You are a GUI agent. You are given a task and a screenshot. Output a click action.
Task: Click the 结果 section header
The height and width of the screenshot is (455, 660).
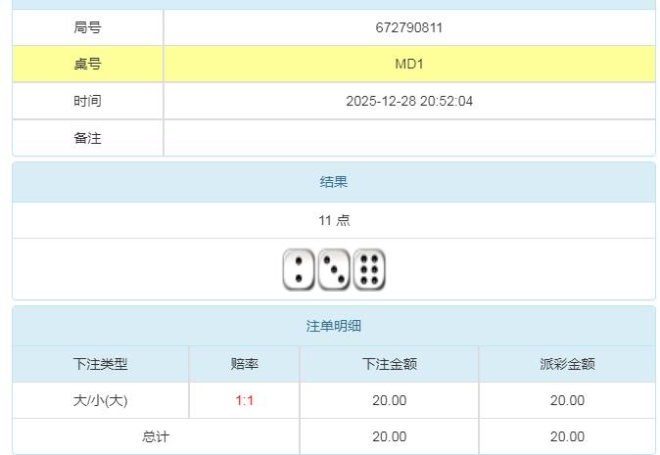(333, 182)
